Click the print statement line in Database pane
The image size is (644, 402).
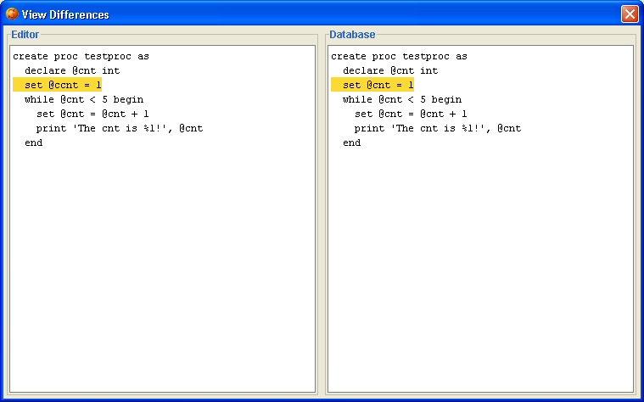(438, 128)
